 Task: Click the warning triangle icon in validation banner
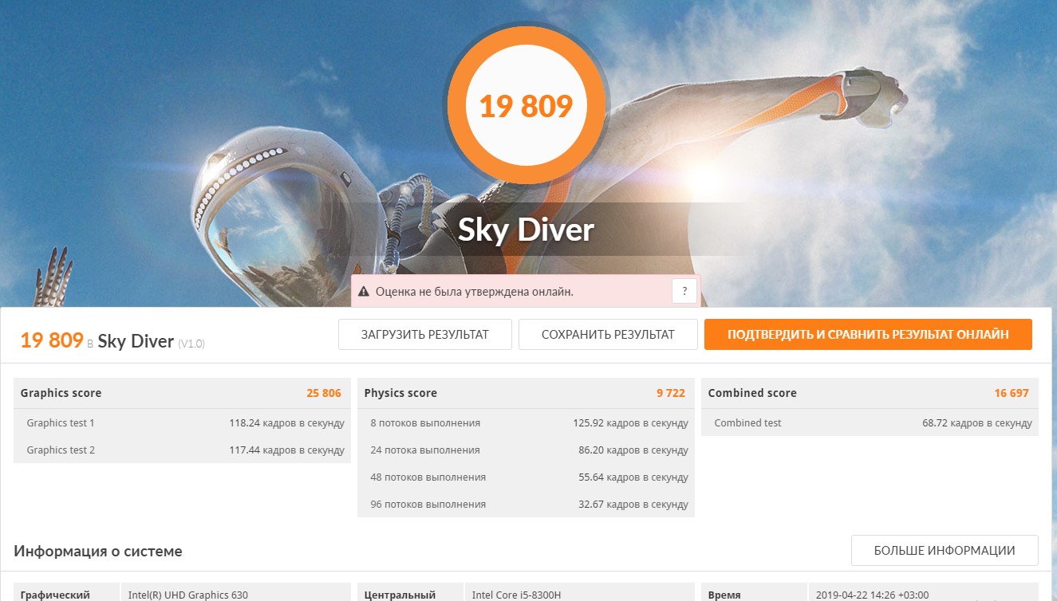point(364,292)
